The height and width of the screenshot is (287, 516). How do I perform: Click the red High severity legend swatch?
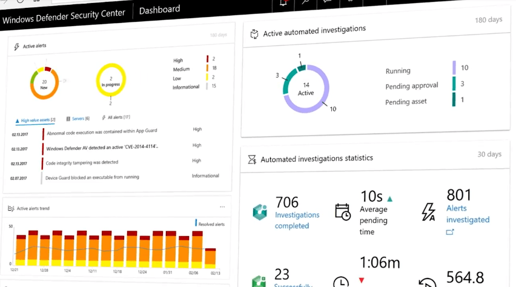207,59
